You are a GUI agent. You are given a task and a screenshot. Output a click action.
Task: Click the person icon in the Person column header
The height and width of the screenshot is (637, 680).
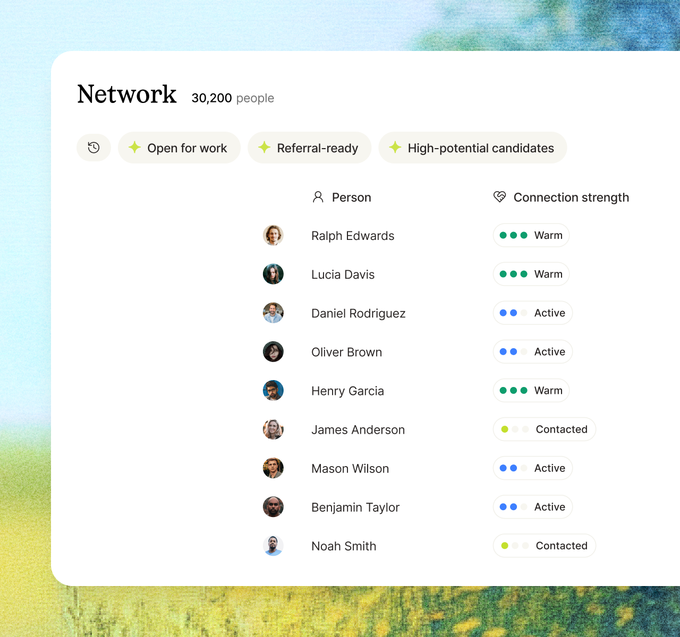point(318,197)
